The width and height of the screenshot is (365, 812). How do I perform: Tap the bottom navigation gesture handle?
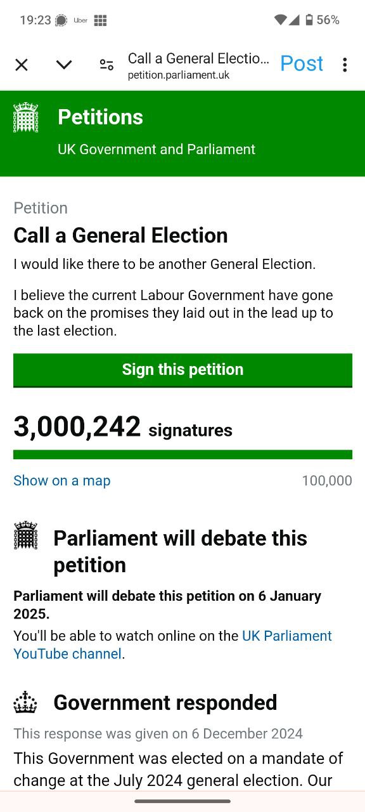click(x=182, y=801)
